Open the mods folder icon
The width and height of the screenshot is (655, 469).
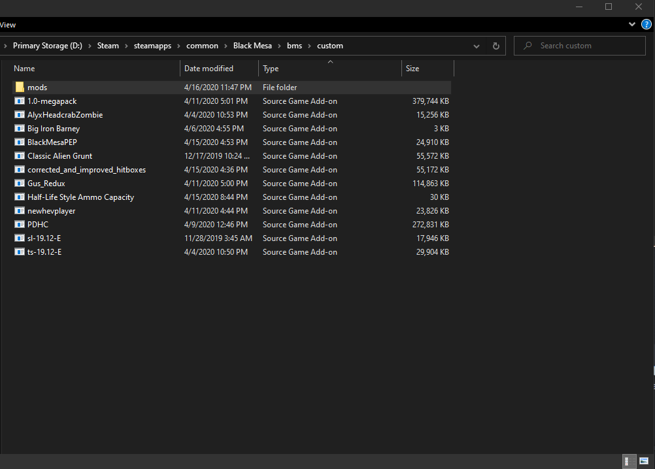click(20, 87)
